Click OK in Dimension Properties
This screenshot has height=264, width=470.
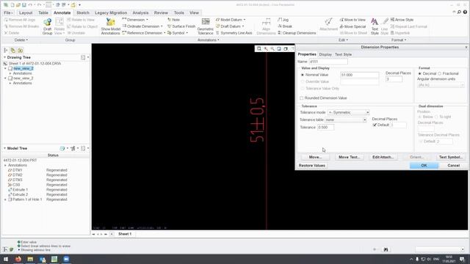tap(424, 166)
